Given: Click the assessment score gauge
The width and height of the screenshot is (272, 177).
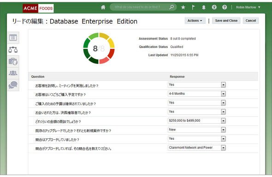Looking at the screenshot, I should point(99,48).
